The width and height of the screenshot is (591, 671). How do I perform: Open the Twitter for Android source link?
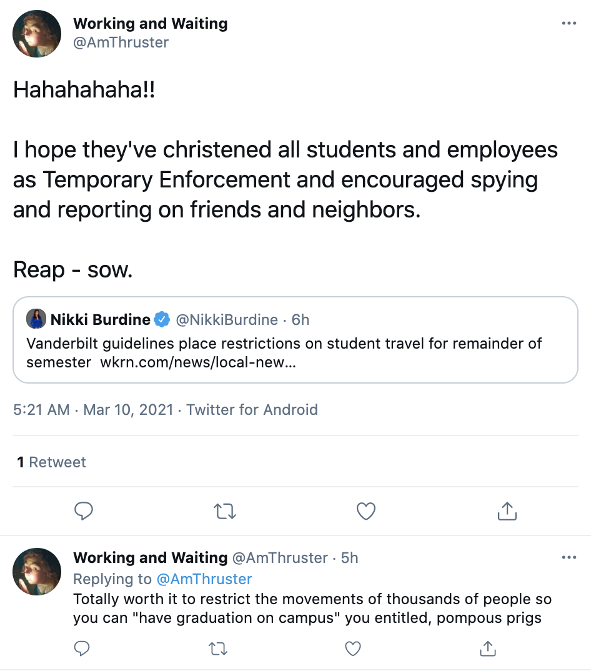coord(252,410)
